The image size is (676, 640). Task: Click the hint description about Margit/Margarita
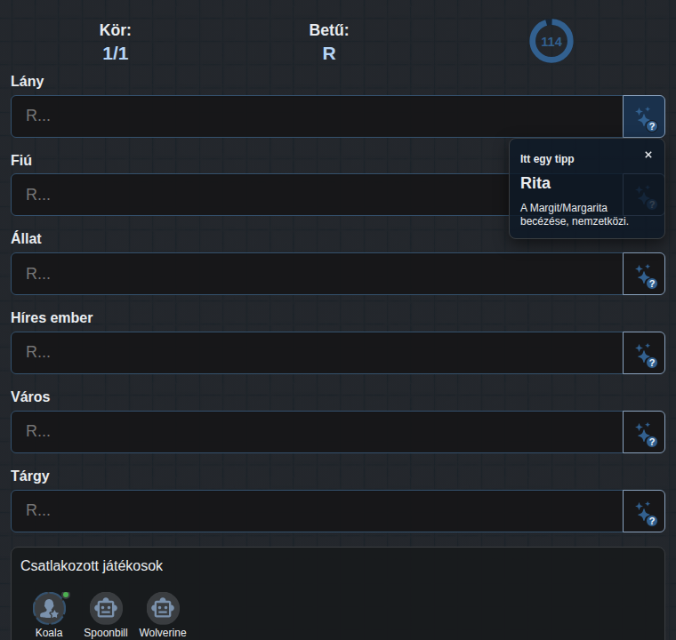(575, 214)
